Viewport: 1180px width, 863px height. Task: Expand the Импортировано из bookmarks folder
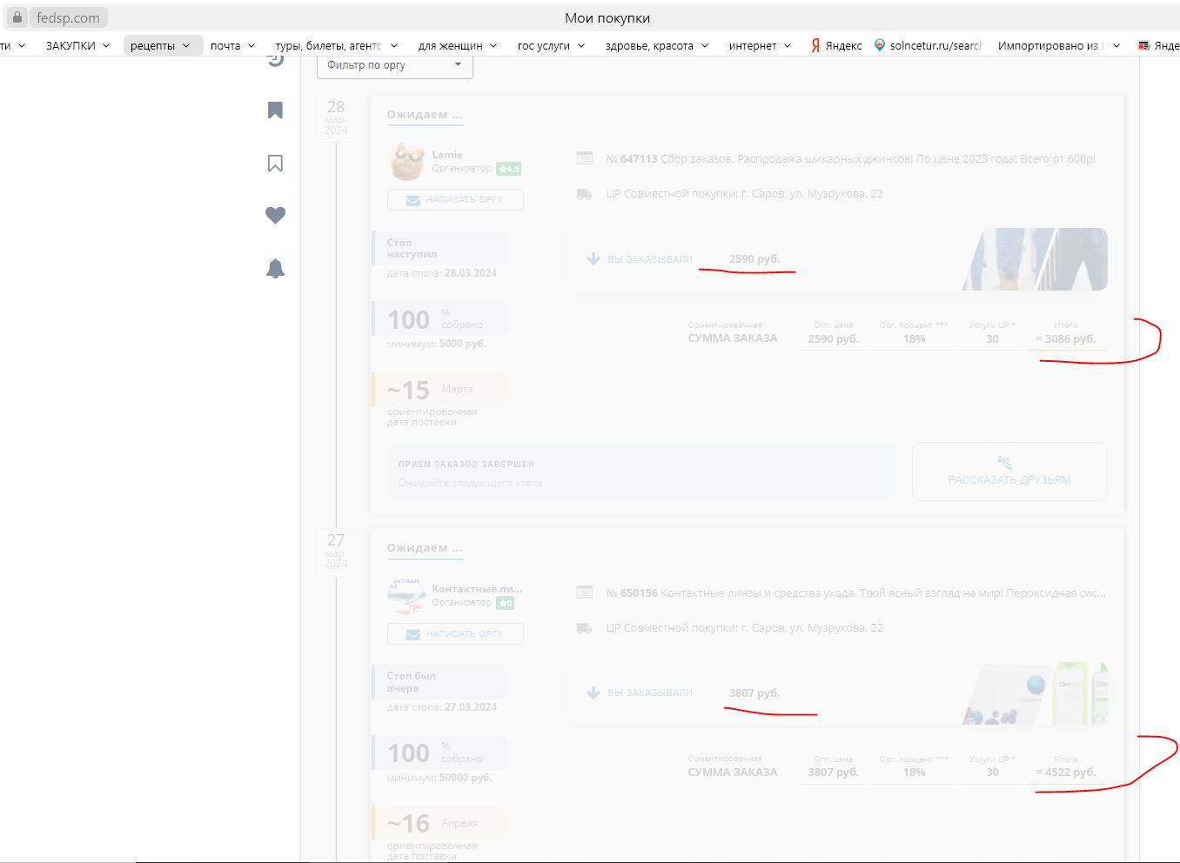[1059, 45]
